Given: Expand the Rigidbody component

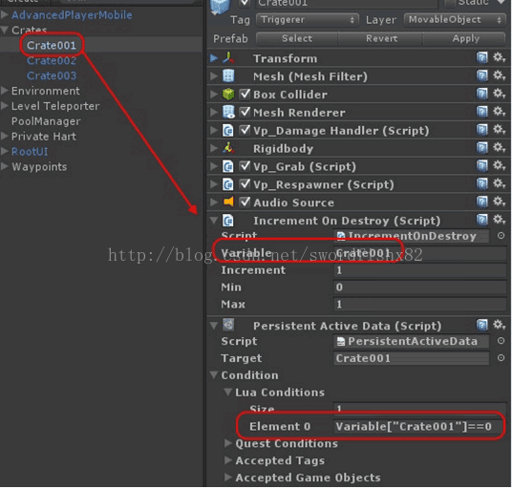Looking at the screenshot, I should [214, 148].
